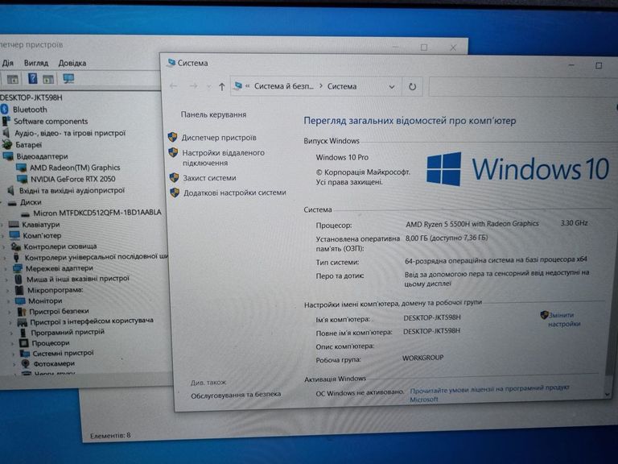Open the Вигляд menu
This screenshot has height=464, width=618.
36,63
